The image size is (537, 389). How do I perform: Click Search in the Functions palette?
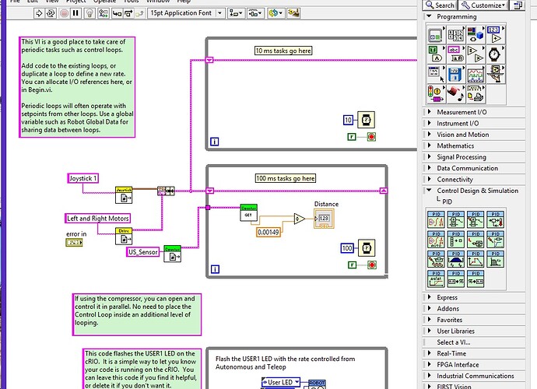pyautogui.click(x=440, y=5)
